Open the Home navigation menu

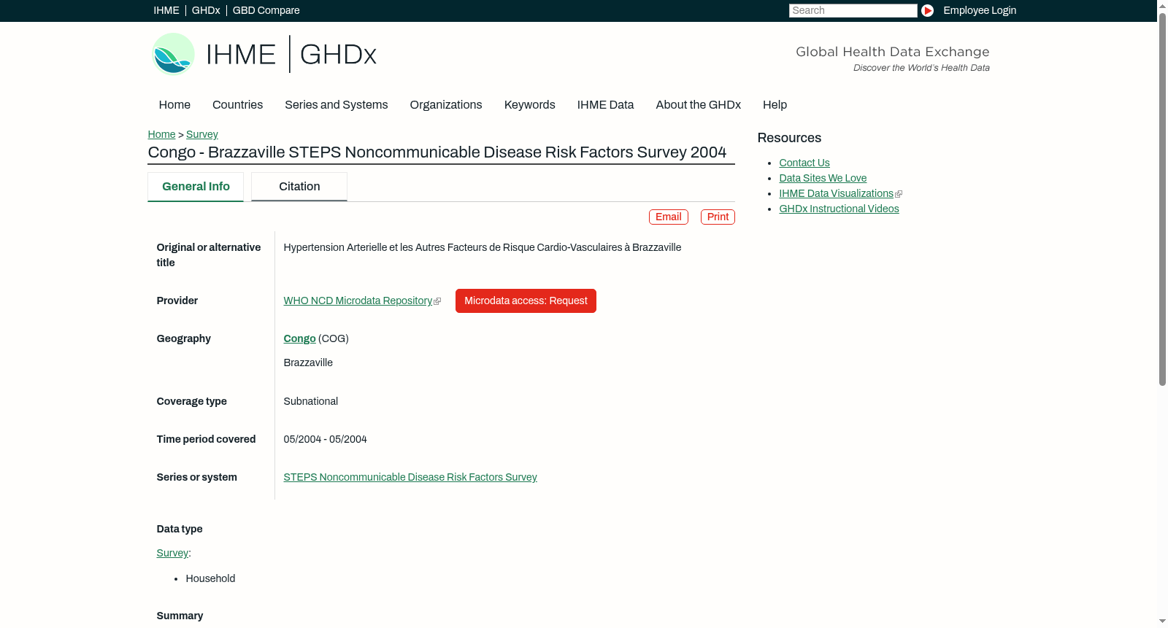coord(174,105)
